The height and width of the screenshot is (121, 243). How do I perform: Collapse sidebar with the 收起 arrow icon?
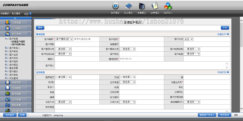(x=30, y=13)
